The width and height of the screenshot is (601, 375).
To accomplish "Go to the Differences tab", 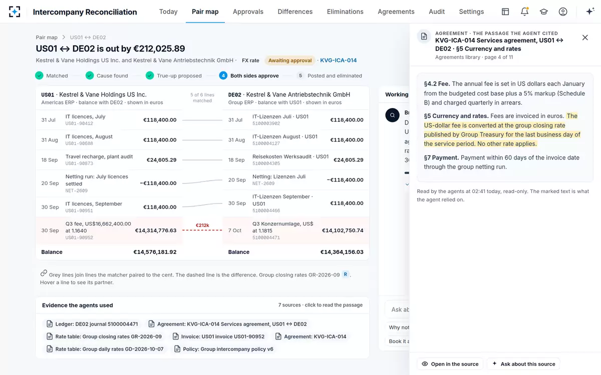I will pos(295,11).
